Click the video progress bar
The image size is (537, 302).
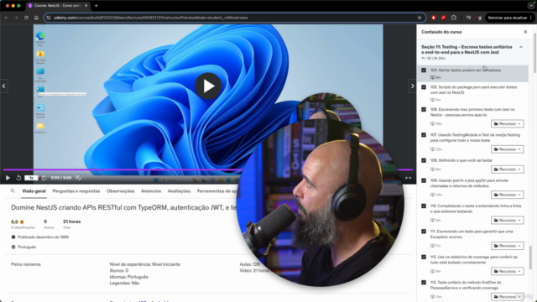208,169
